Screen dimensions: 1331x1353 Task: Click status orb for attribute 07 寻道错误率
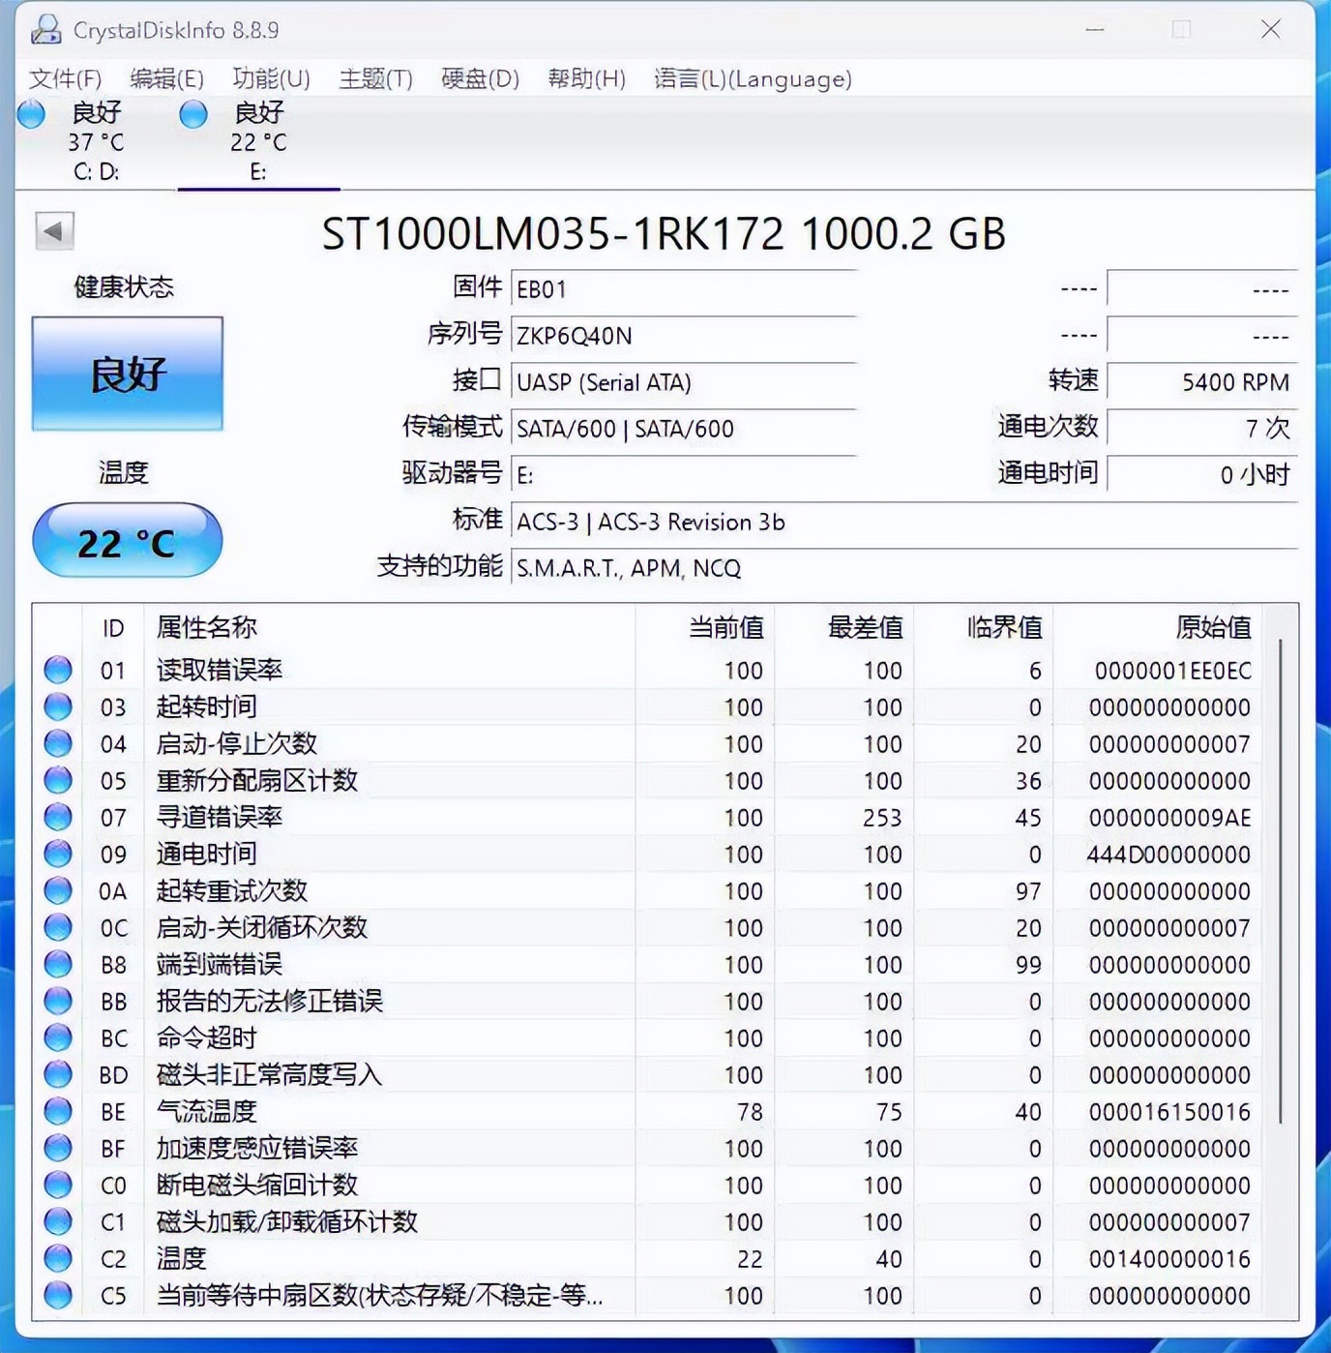(x=58, y=817)
